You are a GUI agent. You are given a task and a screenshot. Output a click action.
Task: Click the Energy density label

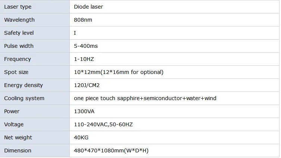point(24,86)
